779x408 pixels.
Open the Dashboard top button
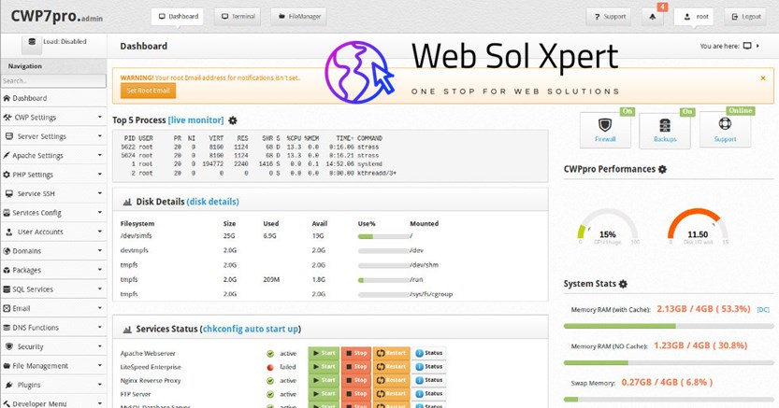178,17
